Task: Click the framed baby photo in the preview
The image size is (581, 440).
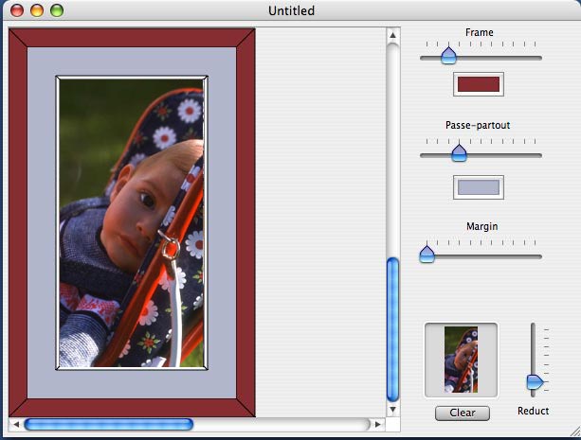Action: 132,222
